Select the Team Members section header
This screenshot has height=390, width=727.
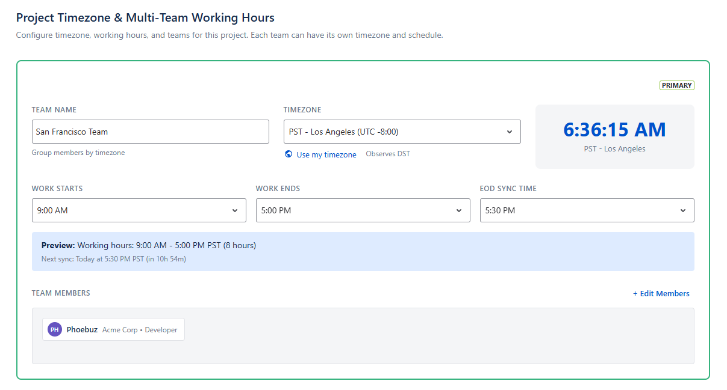[x=61, y=293]
